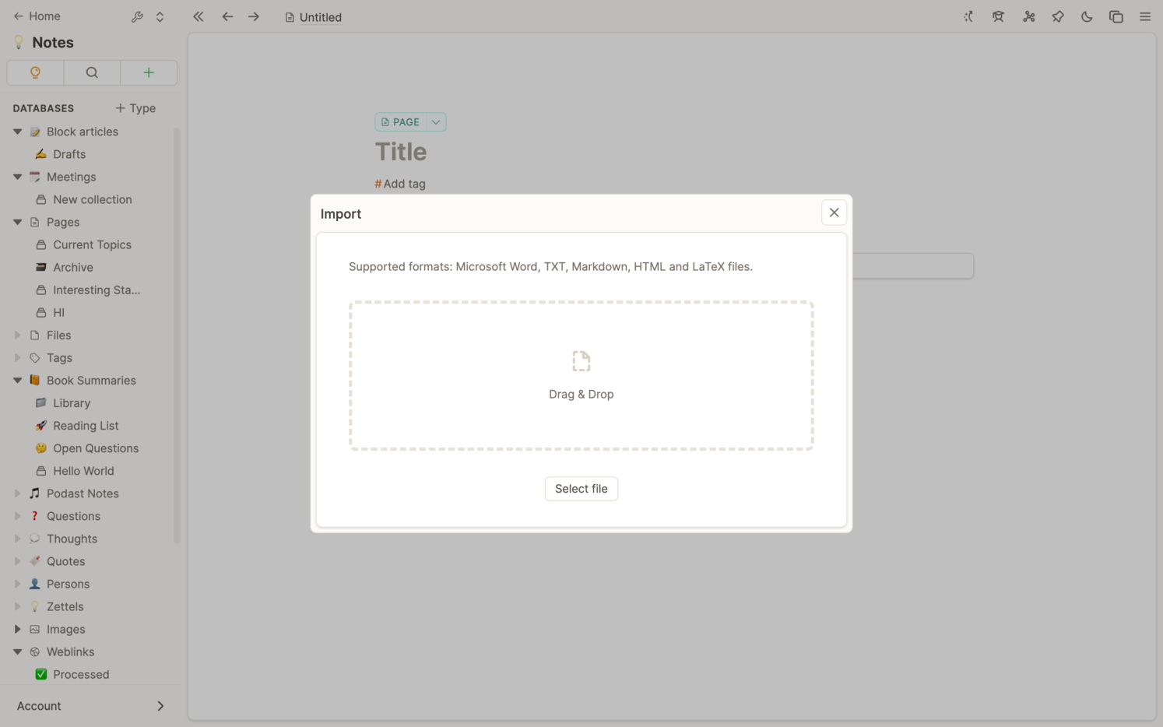The image size is (1163, 727).
Task: Click the Title field
Action: (x=401, y=152)
